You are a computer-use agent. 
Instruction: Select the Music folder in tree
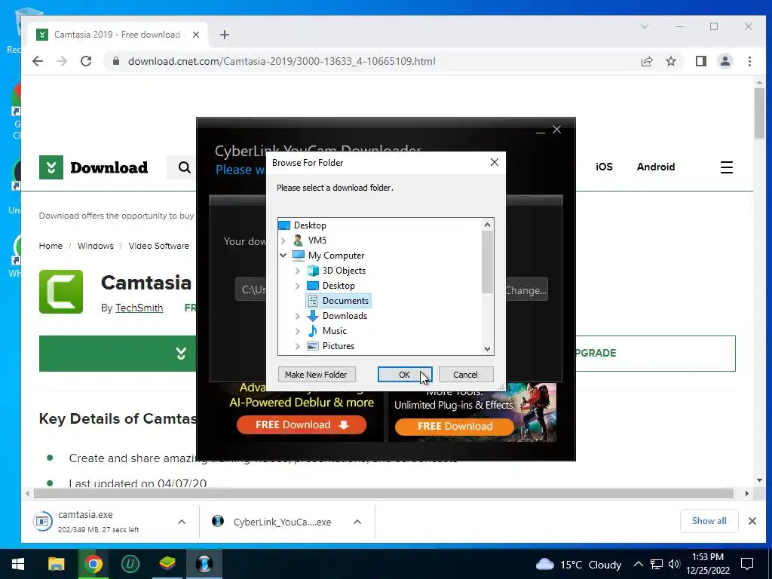[x=334, y=331]
